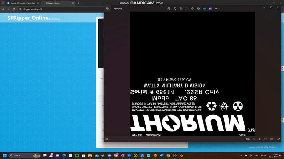
Task: Click the browser back arrow
Action: point(3,9)
